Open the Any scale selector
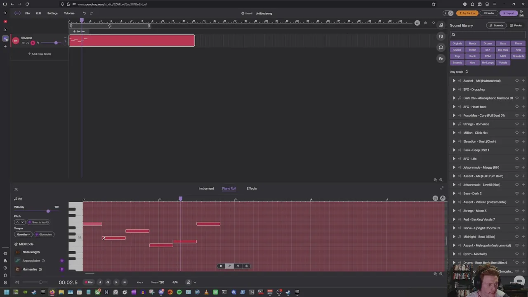The image size is (528, 297). (x=459, y=72)
